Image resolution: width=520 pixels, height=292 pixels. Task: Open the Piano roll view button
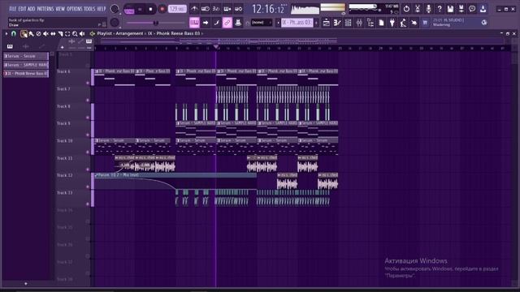pos(337,23)
